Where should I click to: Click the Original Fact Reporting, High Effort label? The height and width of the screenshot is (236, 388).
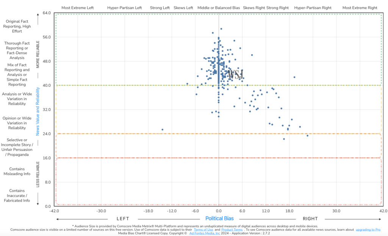click(17, 26)
